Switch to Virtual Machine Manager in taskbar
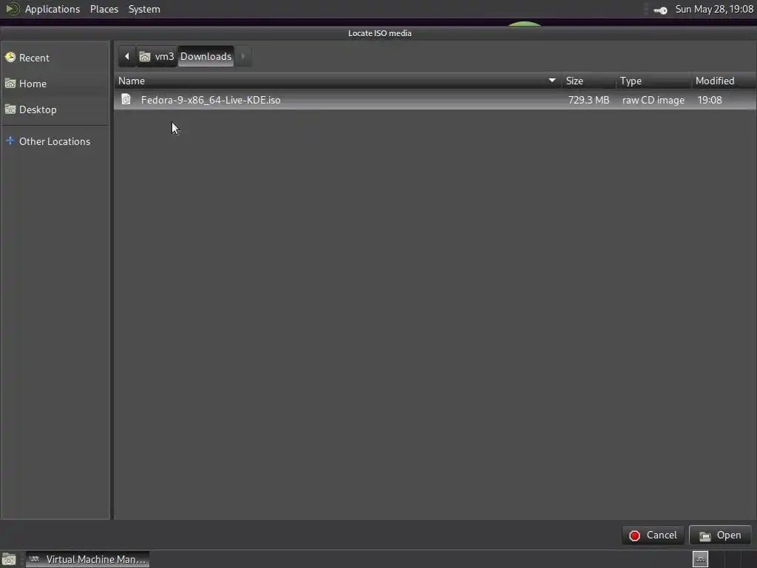757x568 pixels. click(87, 559)
